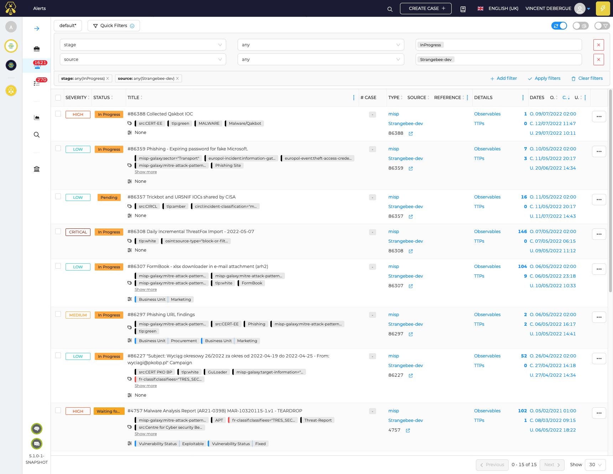The height and width of the screenshot is (474, 613).
Task: Tick checkbox for alert #86359 Phishing
Action: point(58,148)
